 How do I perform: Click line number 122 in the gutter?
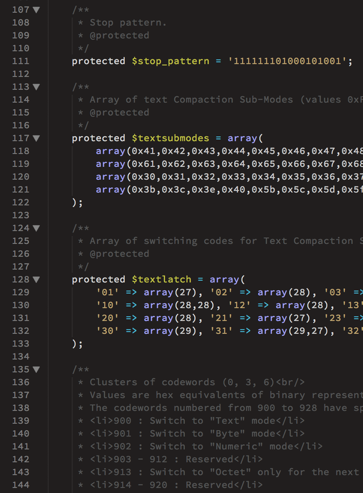pos(21,202)
